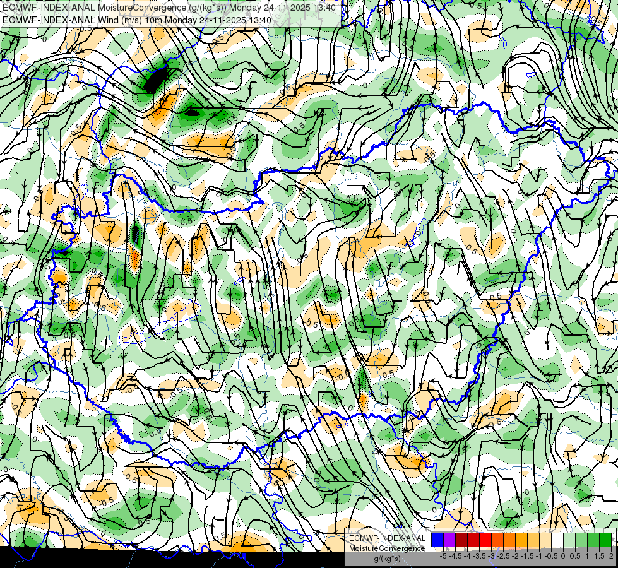
Task: Click the legend's MoistureConvergence label
Action: 387,548
